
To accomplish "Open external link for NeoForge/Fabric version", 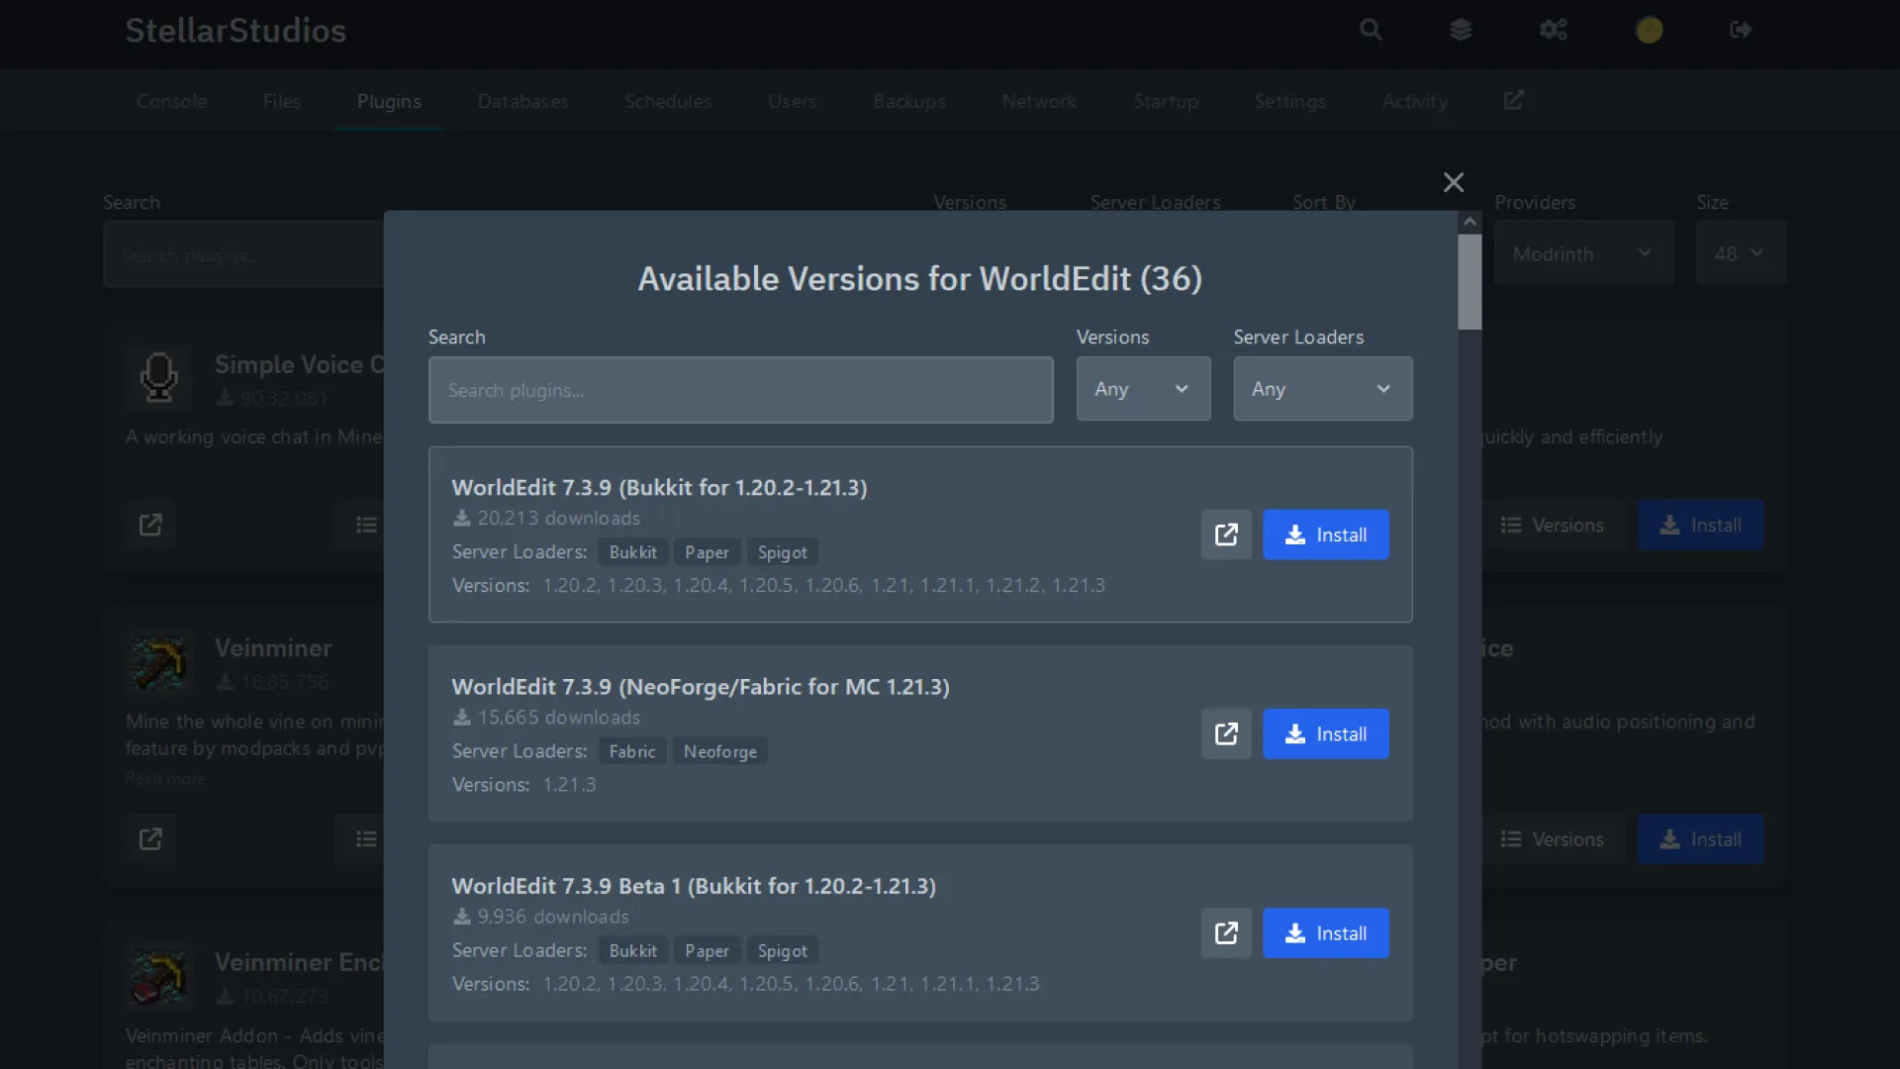I will 1225,733.
